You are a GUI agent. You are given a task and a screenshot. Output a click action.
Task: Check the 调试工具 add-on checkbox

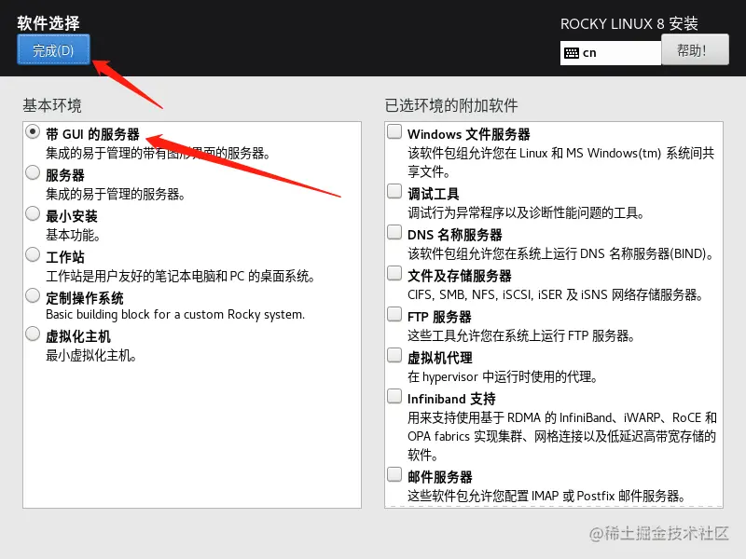pyautogui.click(x=394, y=191)
